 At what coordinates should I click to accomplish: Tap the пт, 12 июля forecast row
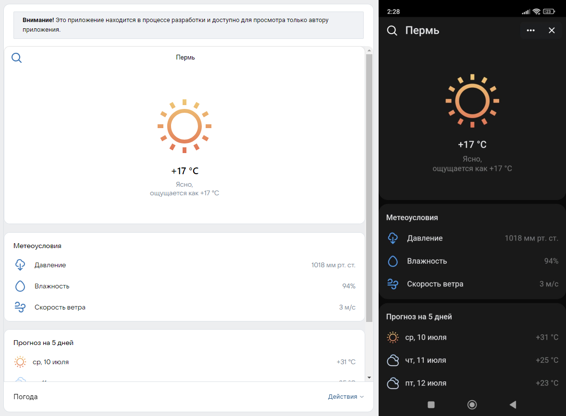[472, 383]
